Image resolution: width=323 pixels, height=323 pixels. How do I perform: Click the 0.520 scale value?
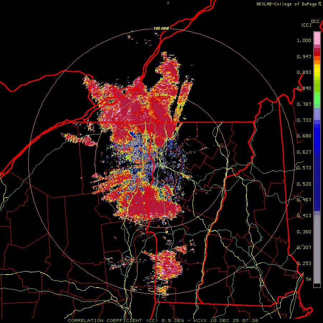304,184
